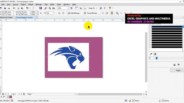Click the add page button before Page 1
This screenshot has width=184, height=103.
coord(24,94)
